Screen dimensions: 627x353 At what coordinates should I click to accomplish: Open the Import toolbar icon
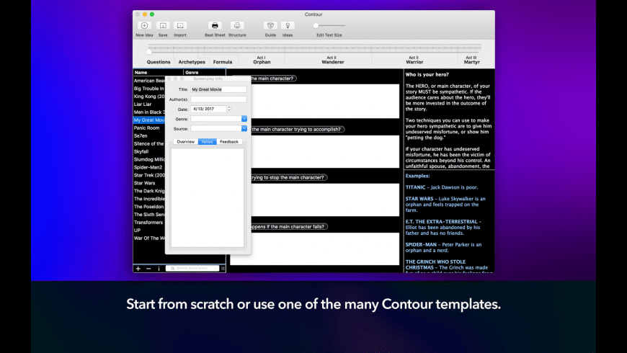pyautogui.click(x=180, y=26)
